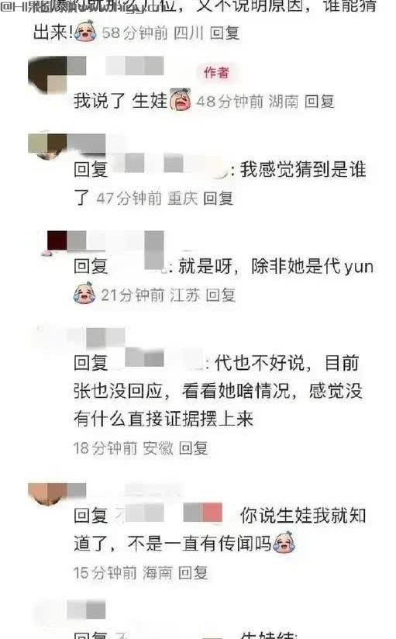The image size is (396, 639).
Task: Tap 回复 next to 21分钟前 江苏
Action: pyautogui.click(x=220, y=295)
